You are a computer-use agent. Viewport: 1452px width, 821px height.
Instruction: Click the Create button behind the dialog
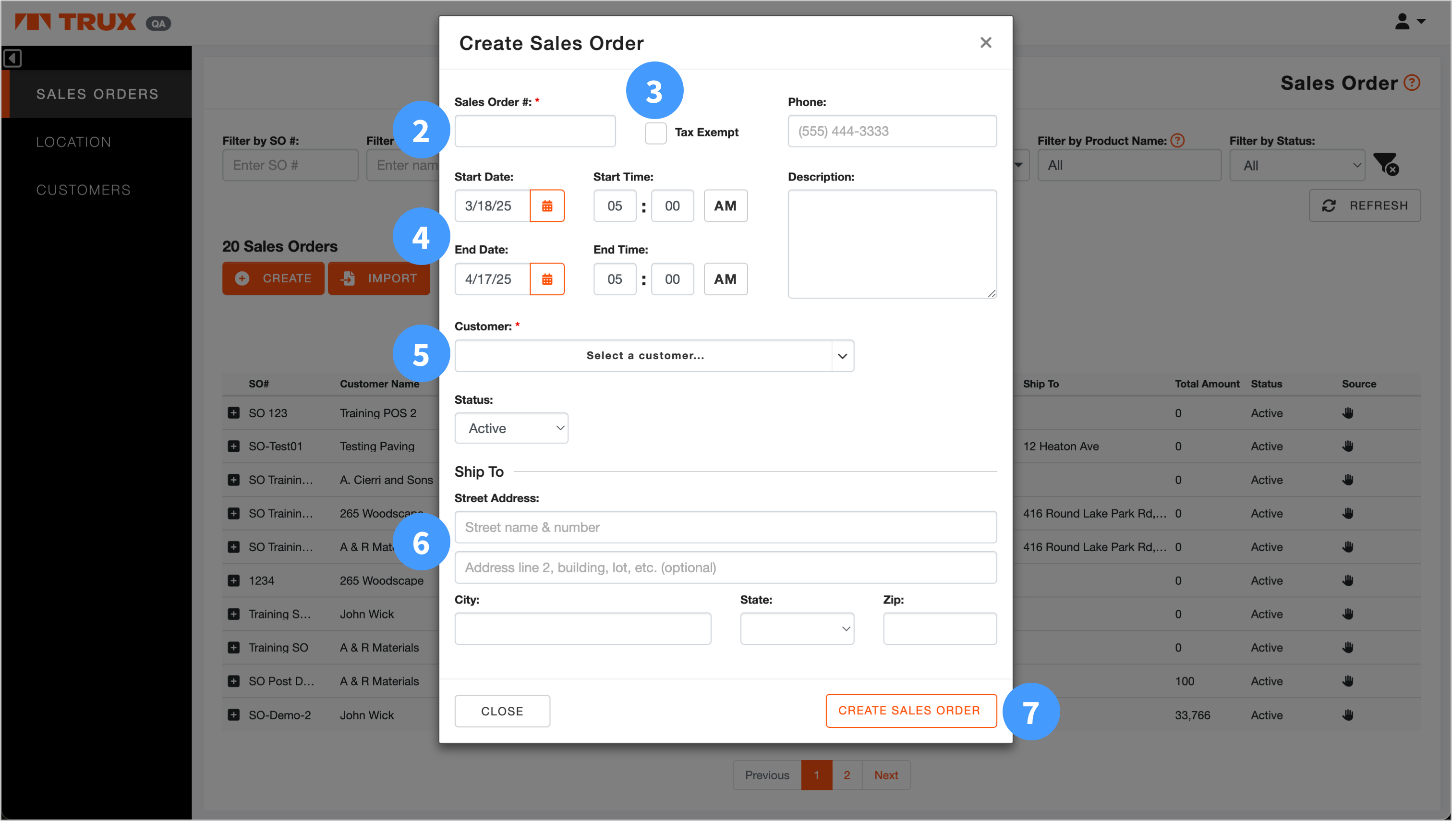tap(274, 278)
